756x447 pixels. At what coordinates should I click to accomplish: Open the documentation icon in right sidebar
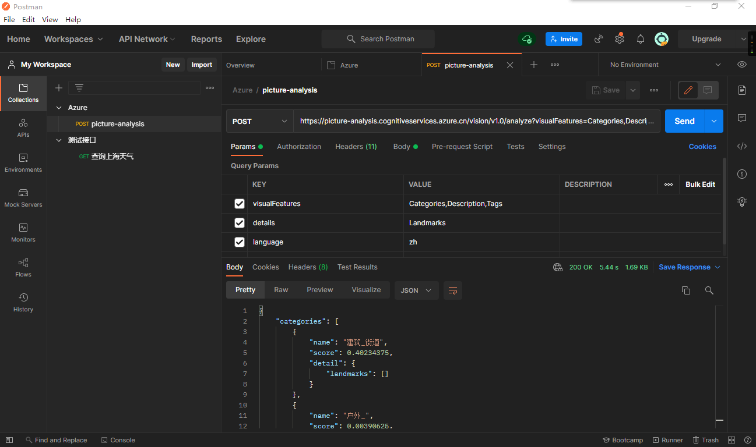[742, 90]
